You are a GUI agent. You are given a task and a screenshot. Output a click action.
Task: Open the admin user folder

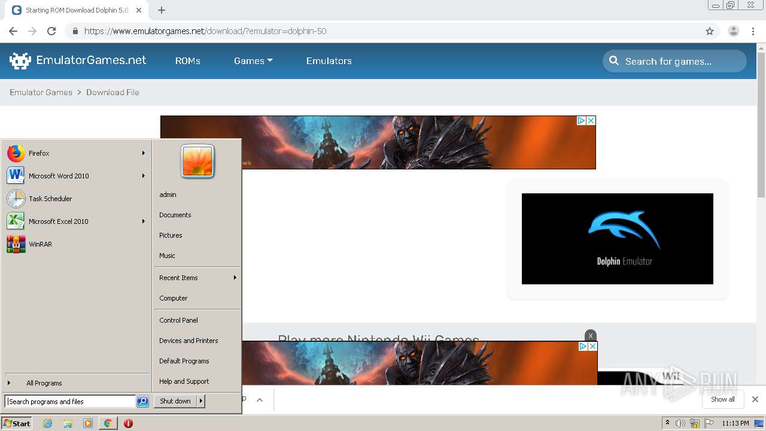coord(197,195)
